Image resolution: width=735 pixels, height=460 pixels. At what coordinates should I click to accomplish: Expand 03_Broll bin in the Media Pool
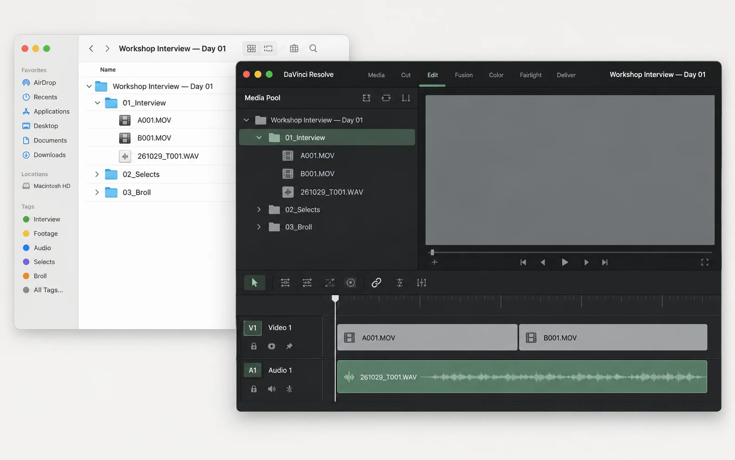click(x=259, y=227)
